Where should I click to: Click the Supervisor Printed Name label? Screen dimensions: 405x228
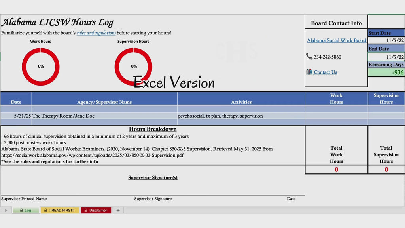coord(24,199)
